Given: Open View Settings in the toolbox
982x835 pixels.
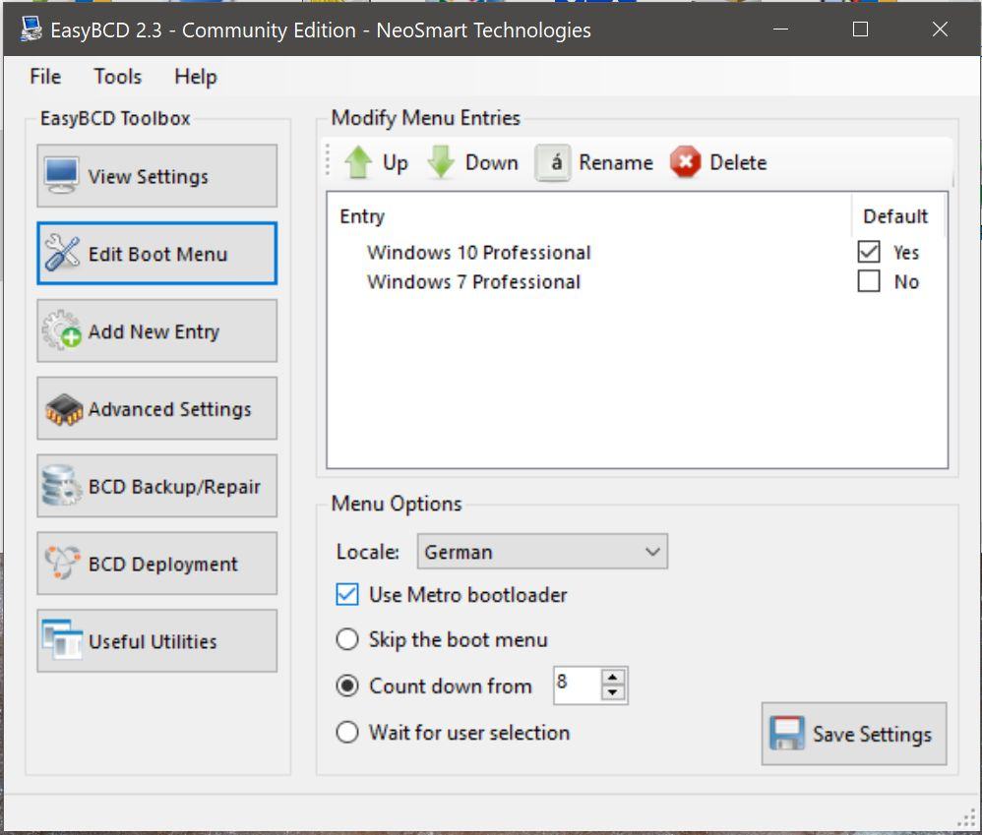Looking at the screenshot, I should (156, 176).
